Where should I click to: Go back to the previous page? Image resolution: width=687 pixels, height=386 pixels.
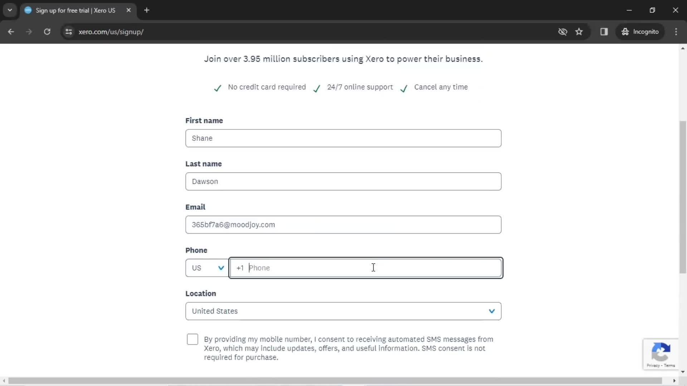pyautogui.click(x=11, y=31)
